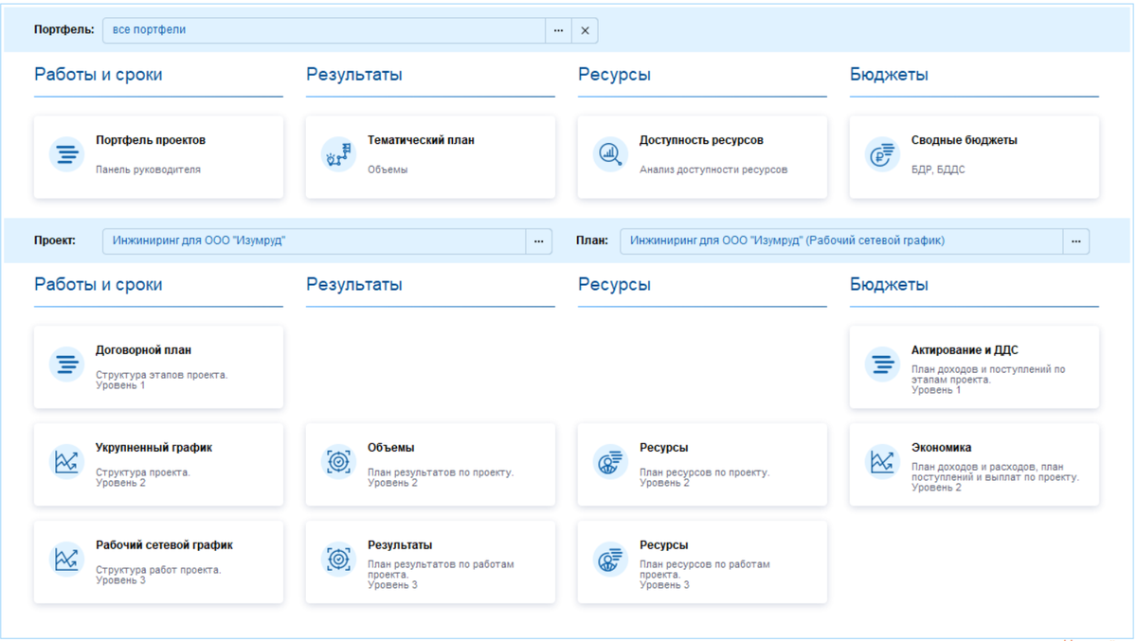Viewport: 1137px width, 641px height.
Task: Open the Доступность ресурсов title link
Action: (701, 140)
